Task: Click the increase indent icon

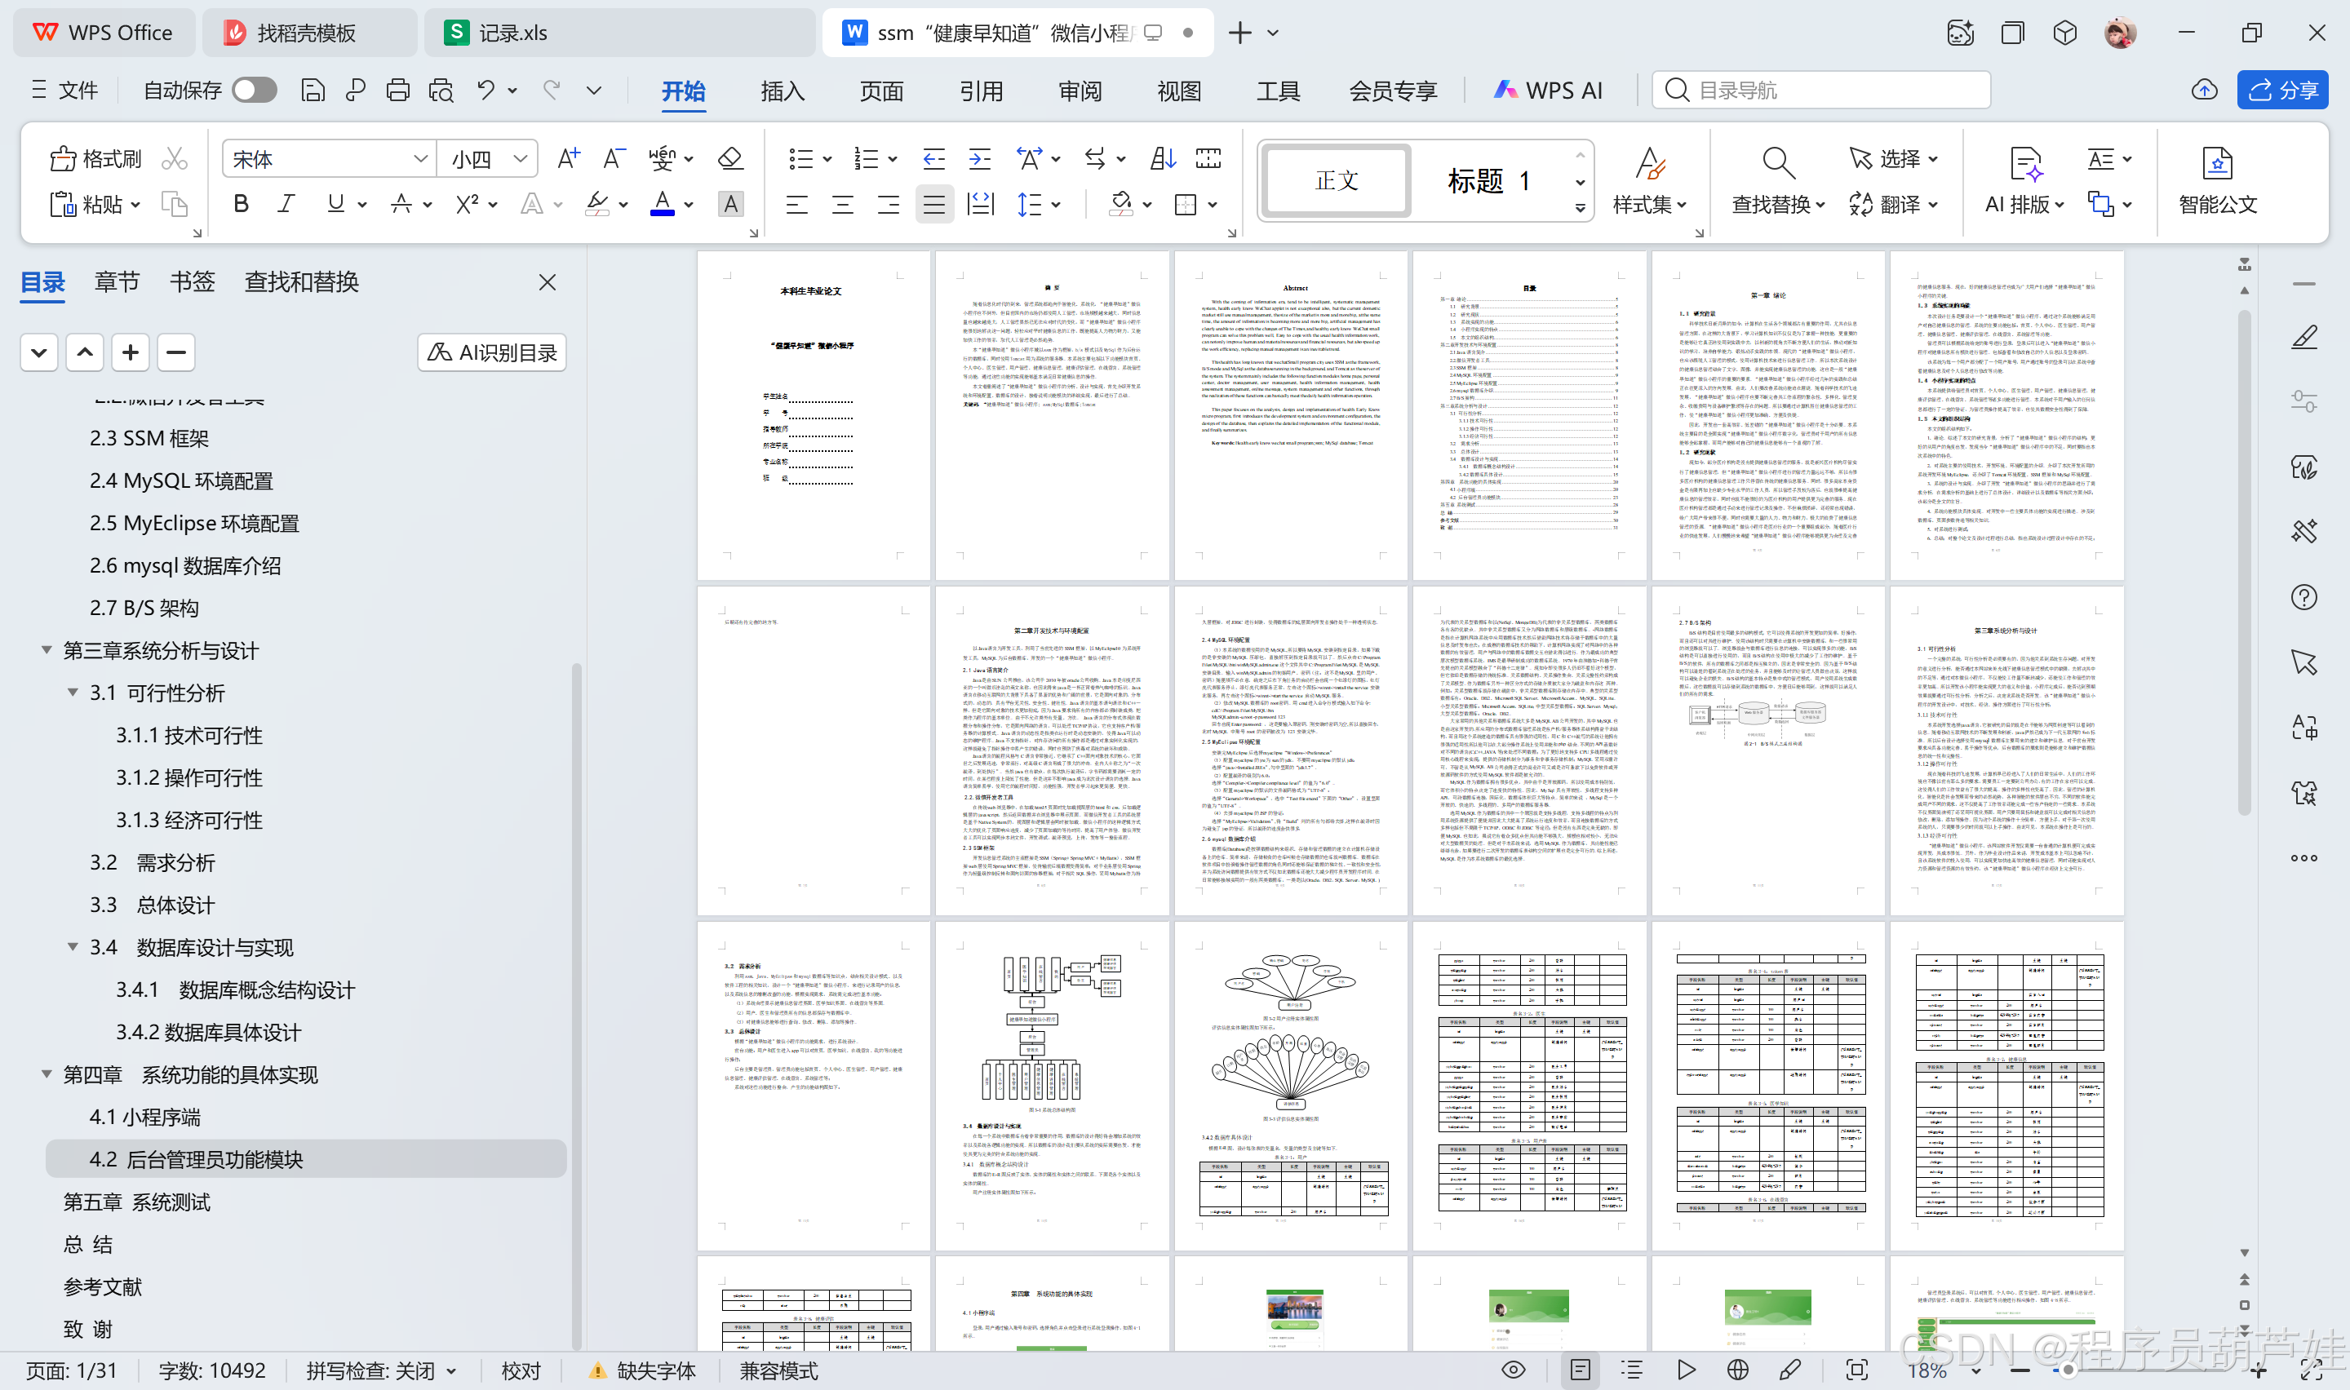Action: [x=980, y=158]
